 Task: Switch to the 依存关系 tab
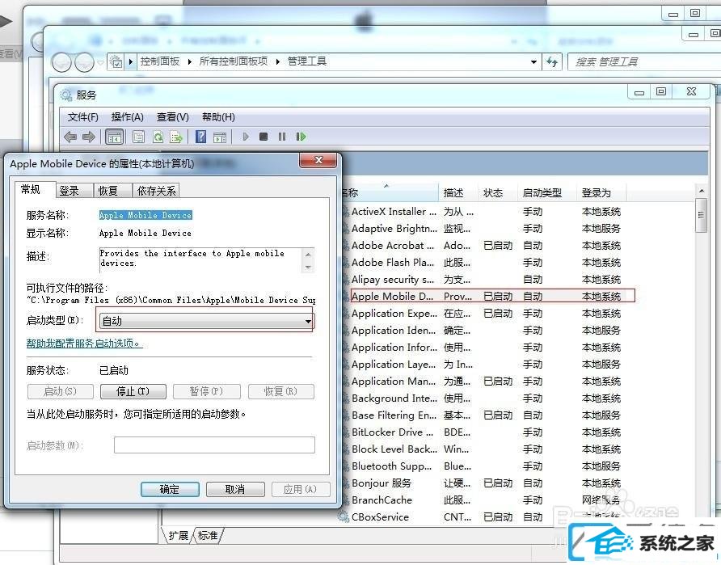(x=156, y=191)
